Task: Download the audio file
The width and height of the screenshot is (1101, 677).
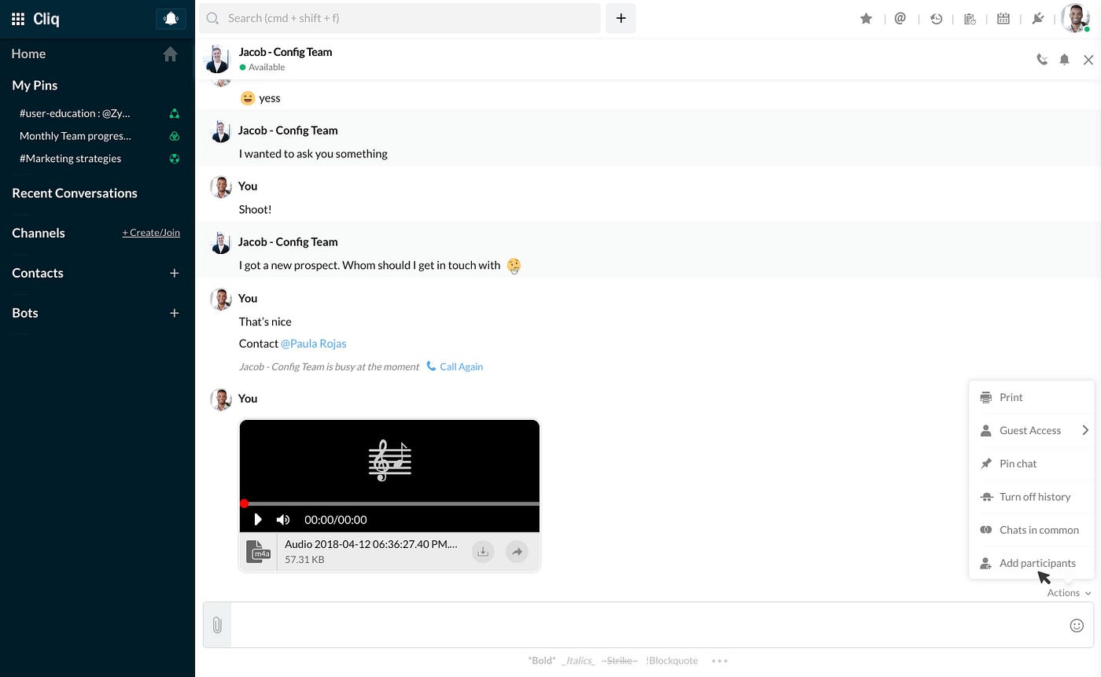Action: click(x=483, y=552)
